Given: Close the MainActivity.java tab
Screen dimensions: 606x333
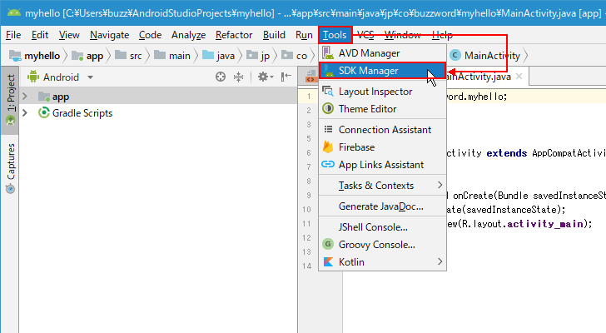Looking at the screenshot, I should tap(519, 77).
